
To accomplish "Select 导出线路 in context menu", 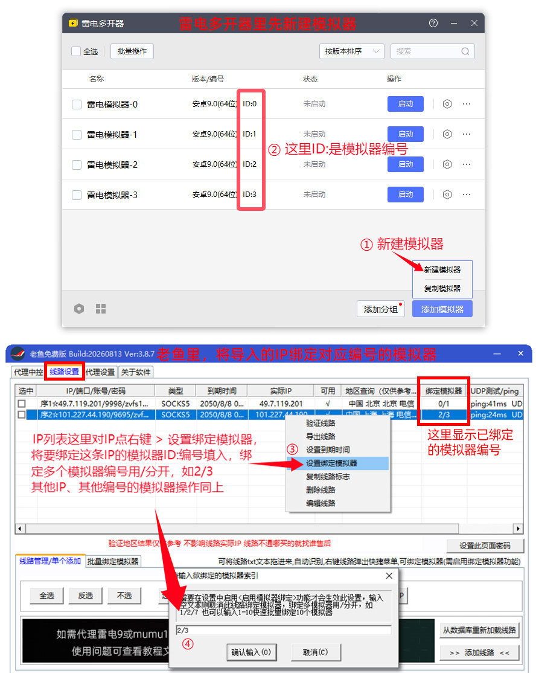I will (338, 437).
